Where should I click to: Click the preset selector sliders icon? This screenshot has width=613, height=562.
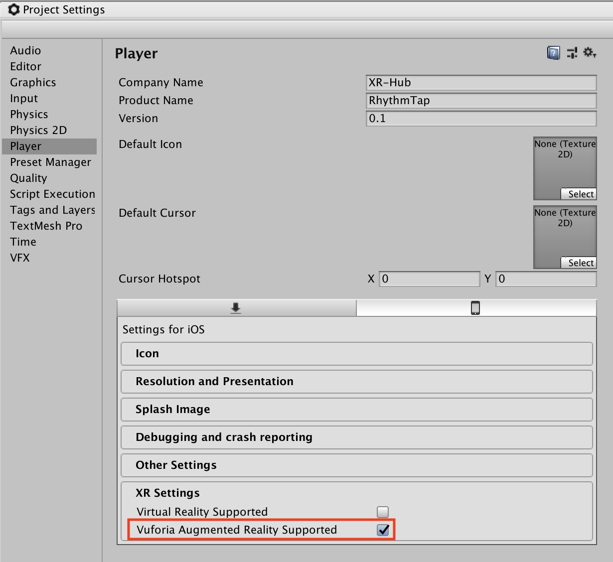(572, 53)
